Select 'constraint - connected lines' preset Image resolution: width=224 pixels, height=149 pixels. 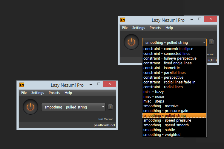coord(174,53)
